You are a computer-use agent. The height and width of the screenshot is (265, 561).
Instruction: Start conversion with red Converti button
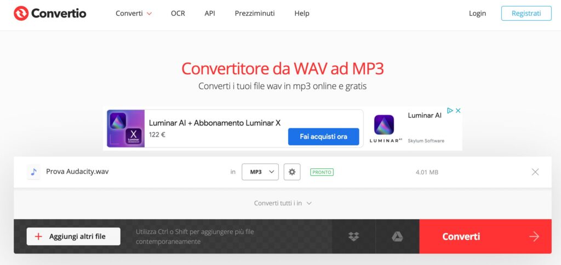pos(485,237)
